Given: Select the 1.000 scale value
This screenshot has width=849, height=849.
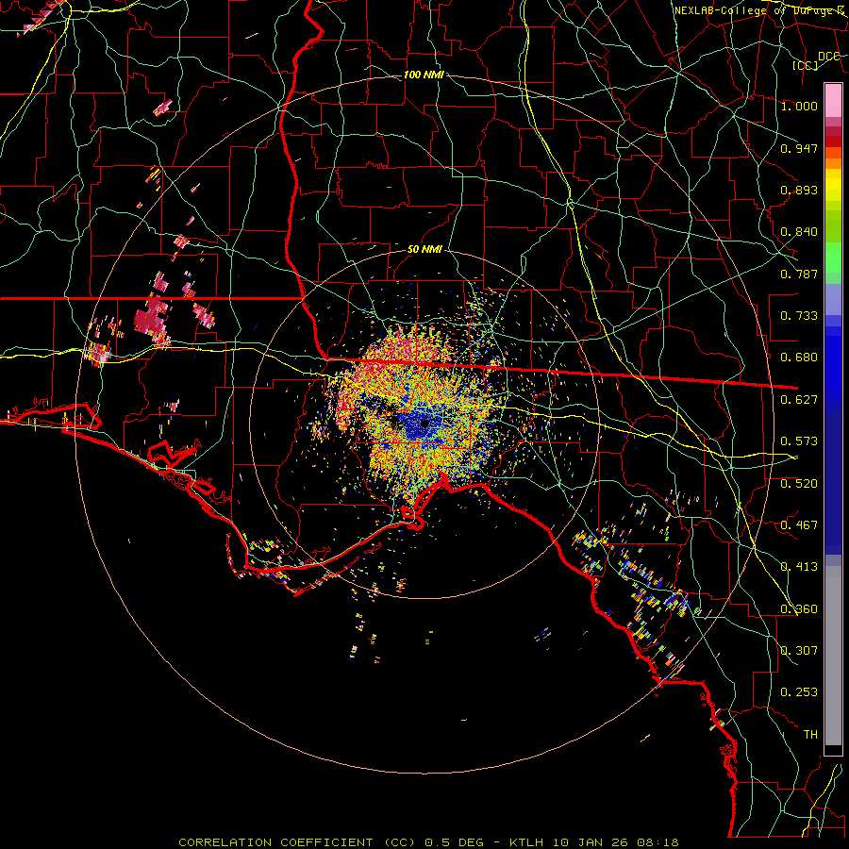Looking at the screenshot, I should pos(799,106).
